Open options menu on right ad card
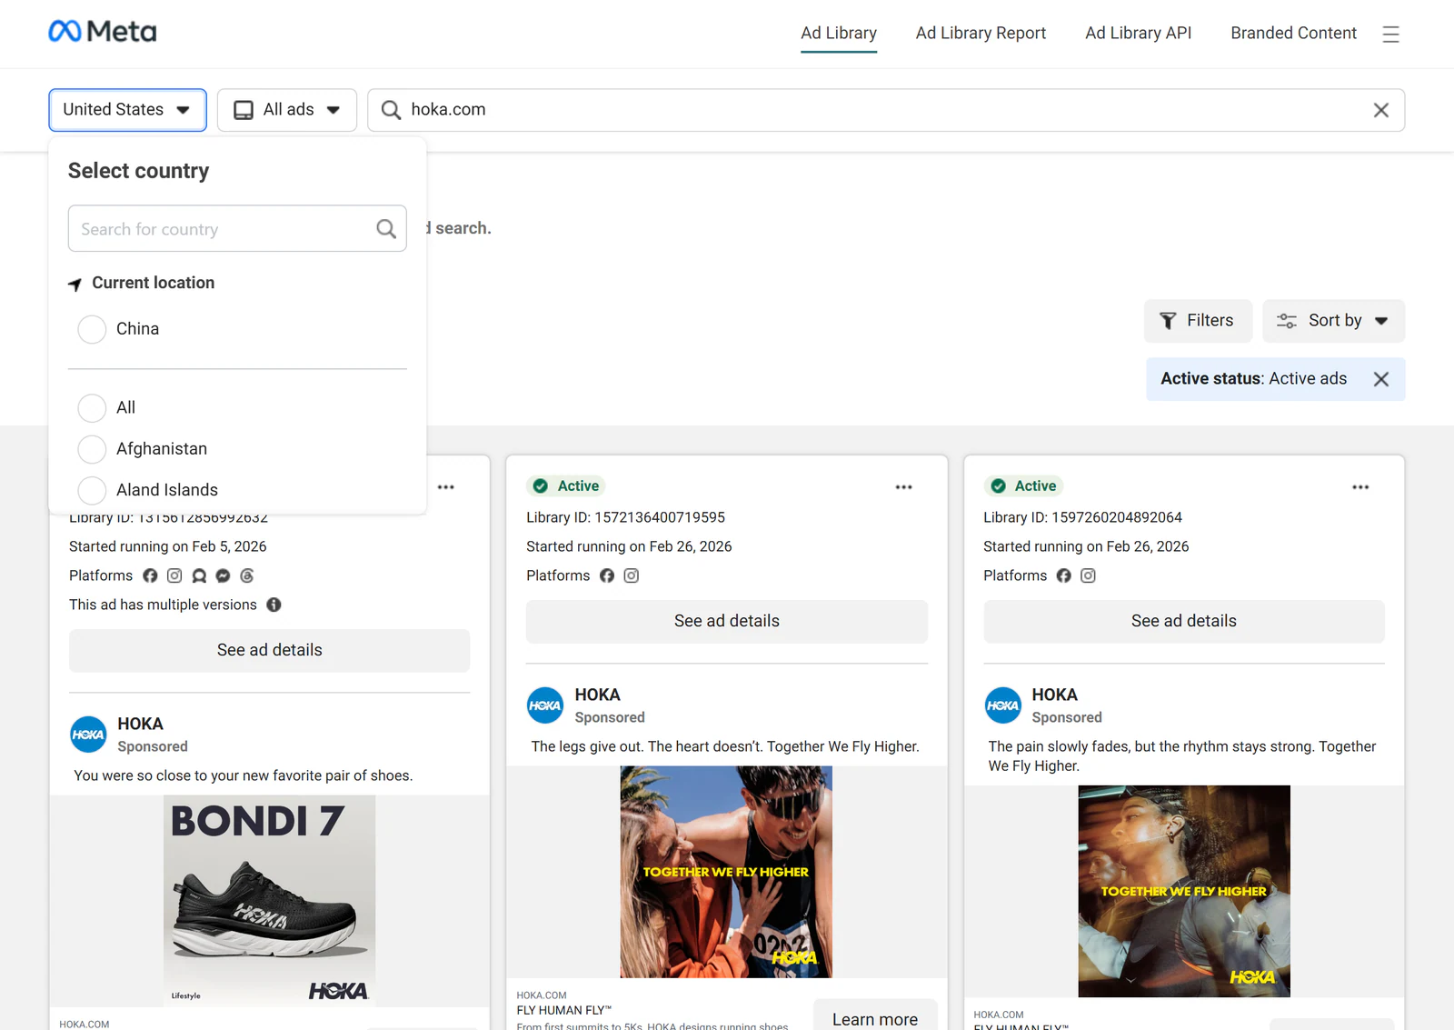 [1360, 487]
